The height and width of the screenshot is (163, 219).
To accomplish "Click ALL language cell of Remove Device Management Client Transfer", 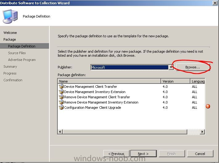I will (194, 97).
